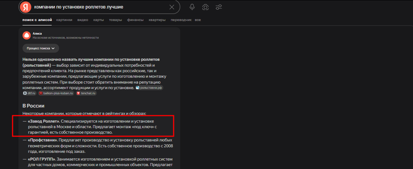Image resolution: width=413 pixels, height=169 pixels.
Task: Clear the search query with the X
Action: tap(172, 7)
